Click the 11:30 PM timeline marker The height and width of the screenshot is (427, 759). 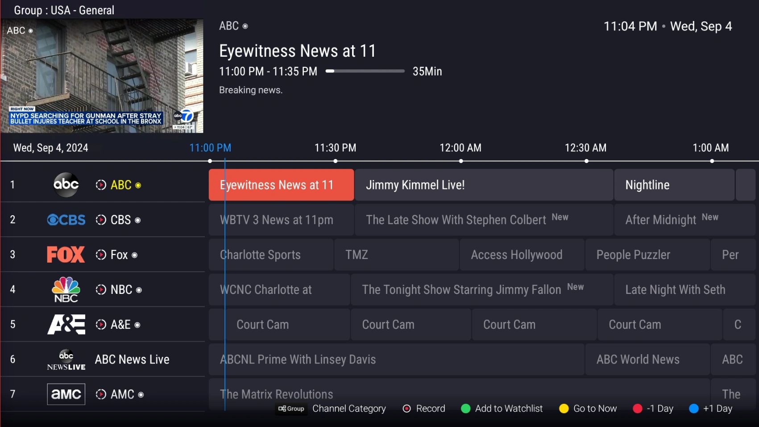(x=336, y=148)
